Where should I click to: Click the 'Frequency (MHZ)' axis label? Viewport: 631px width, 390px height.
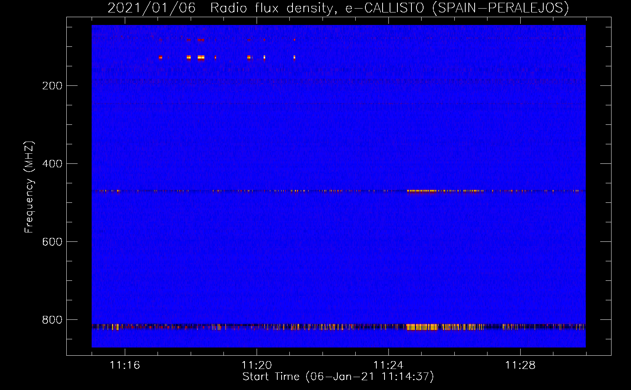pos(29,187)
